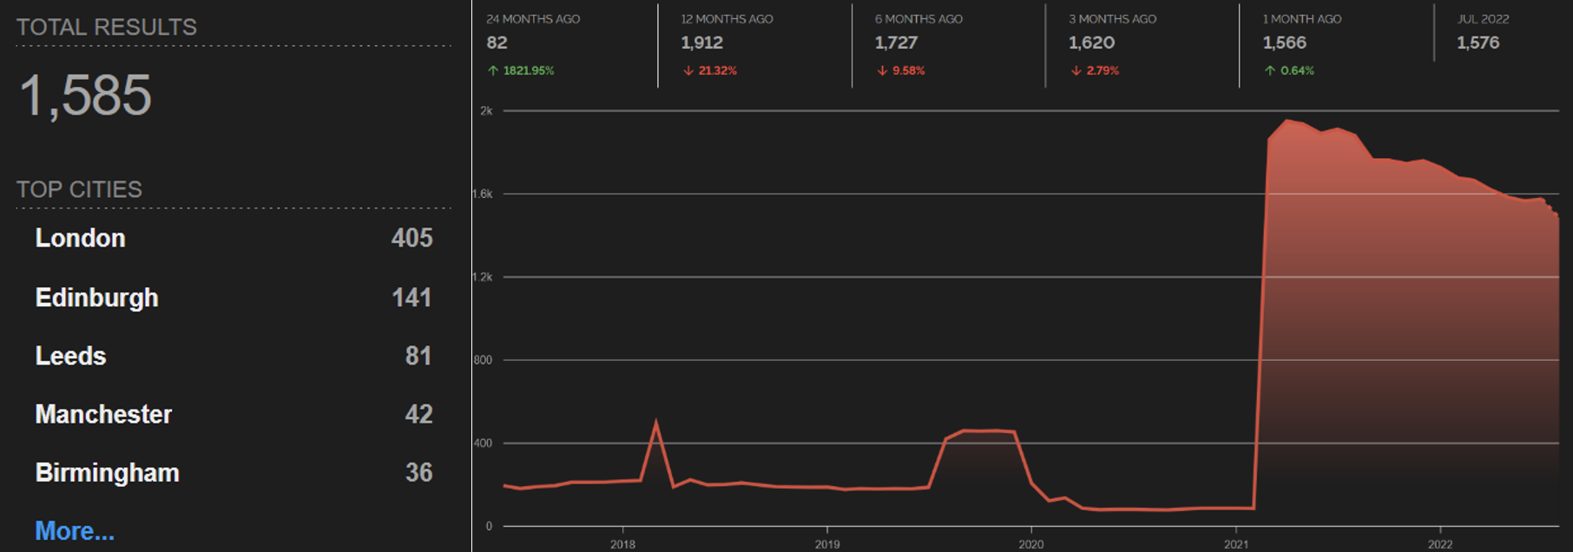The width and height of the screenshot is (1573, 552).
Task: Click the red down arrow beside 21.32%
Action: [688, 70]
